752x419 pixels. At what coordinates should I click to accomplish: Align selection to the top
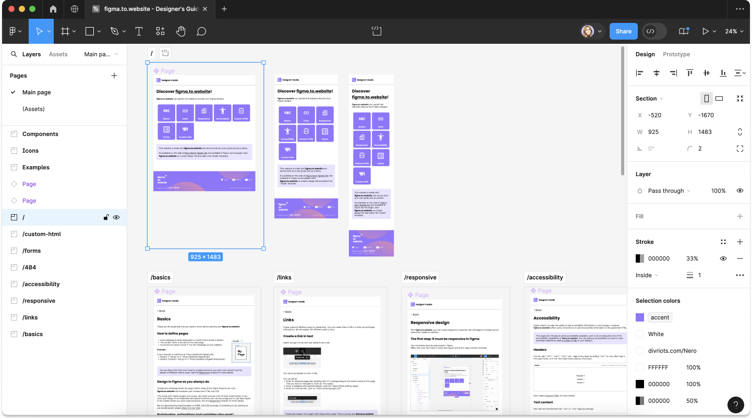point(690,73)
